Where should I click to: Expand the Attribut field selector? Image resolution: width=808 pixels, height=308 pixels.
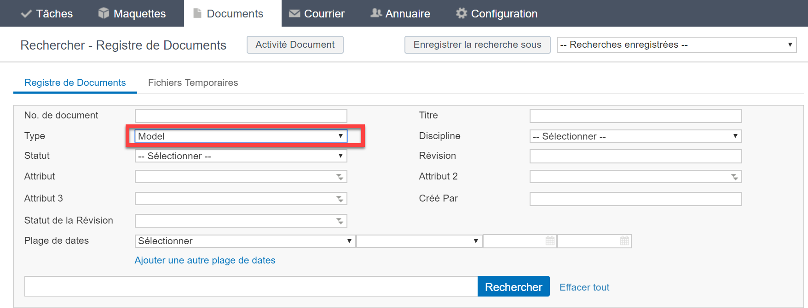click(340, 177)
